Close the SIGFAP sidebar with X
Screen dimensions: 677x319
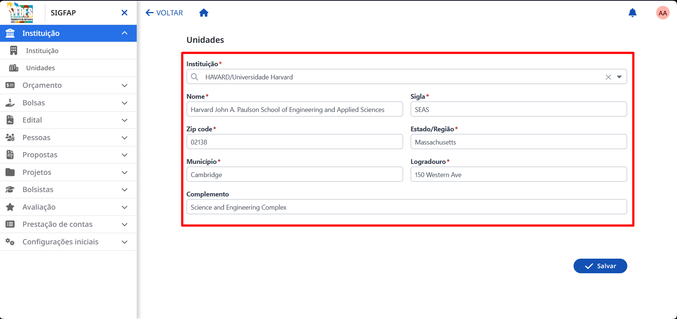(x=124, y=13)
